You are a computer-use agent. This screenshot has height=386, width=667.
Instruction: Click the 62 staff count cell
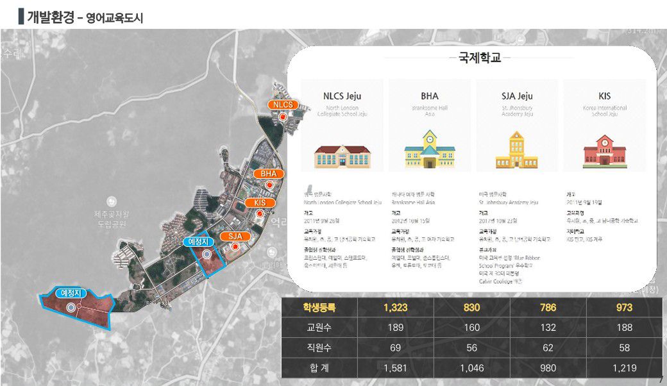tap(548, 348)
